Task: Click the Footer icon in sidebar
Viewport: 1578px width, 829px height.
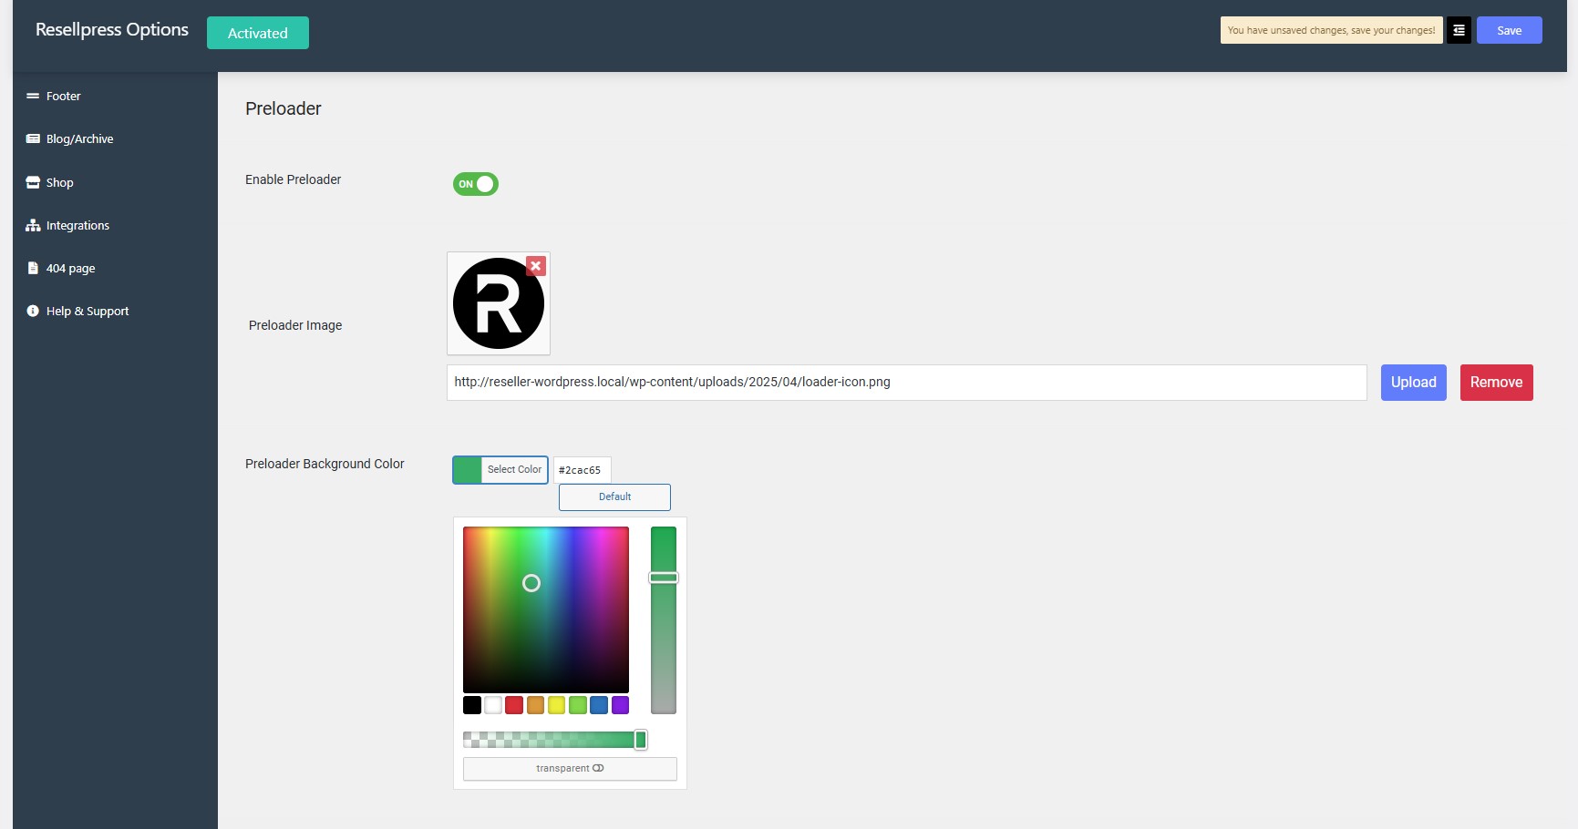Action: click(33, 96)
